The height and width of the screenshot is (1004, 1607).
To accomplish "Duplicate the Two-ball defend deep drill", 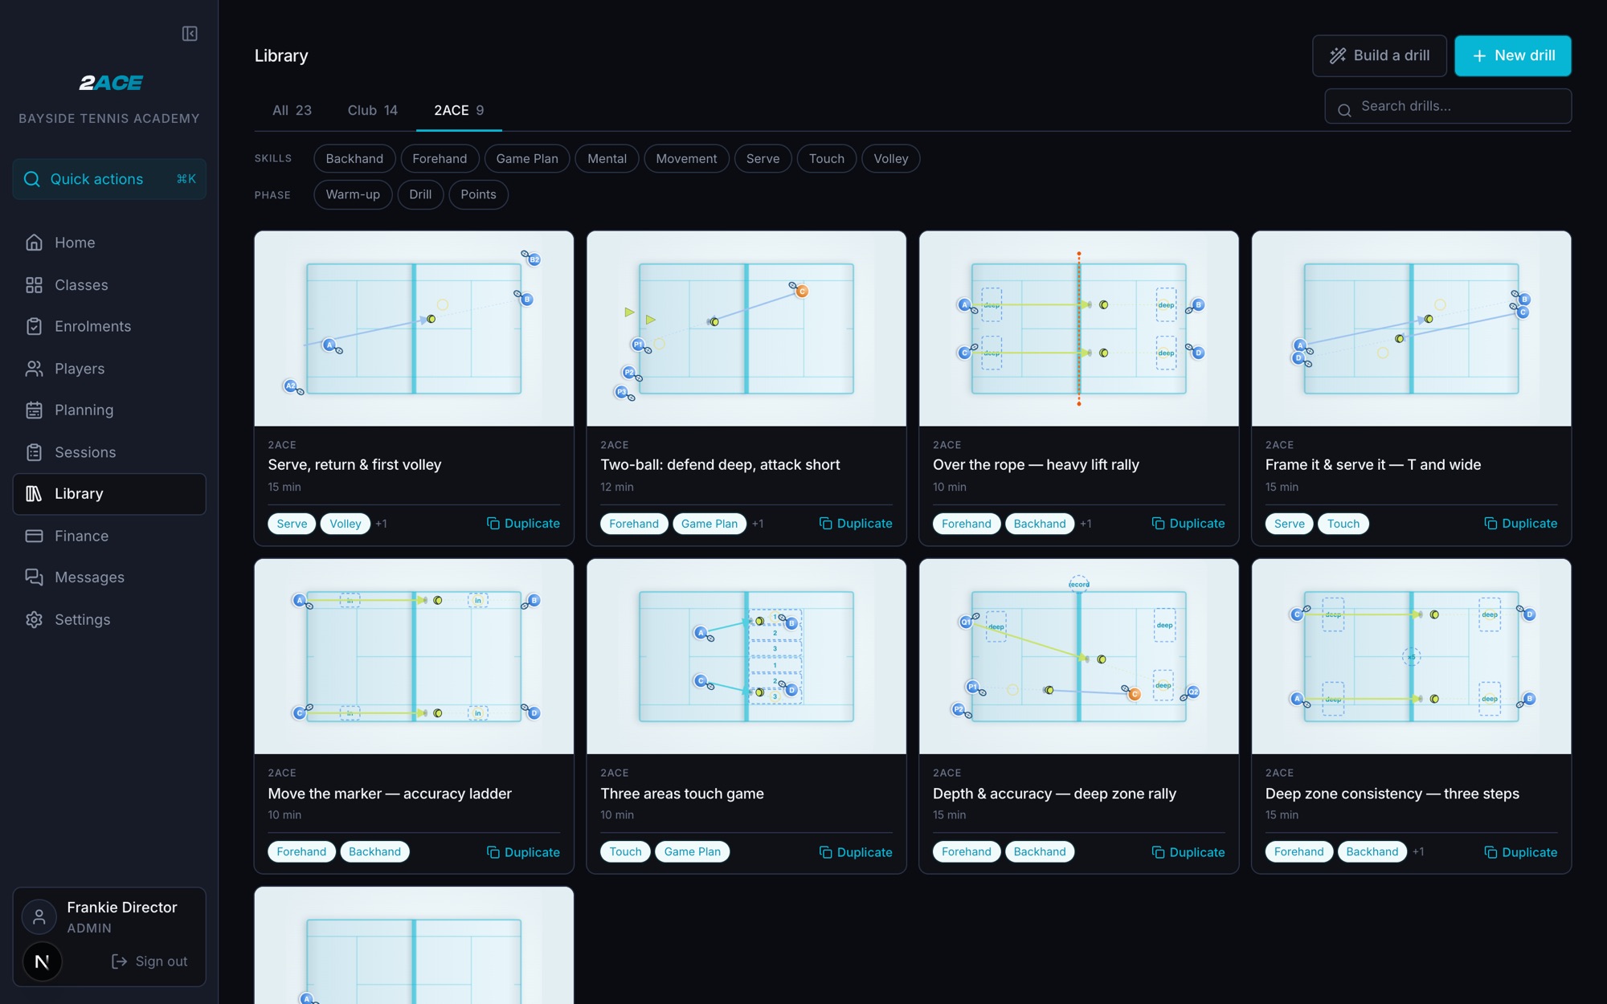I will point(856,524).
